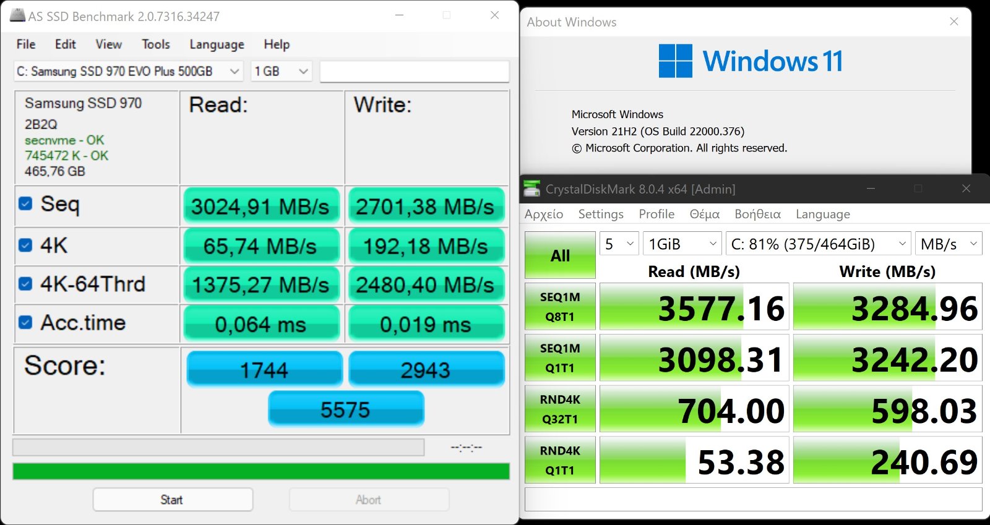Image resolution: width=990 pixels, height=525 pixels.
Task: Click the read access time 0,064 ms
Action: (261, 323)
